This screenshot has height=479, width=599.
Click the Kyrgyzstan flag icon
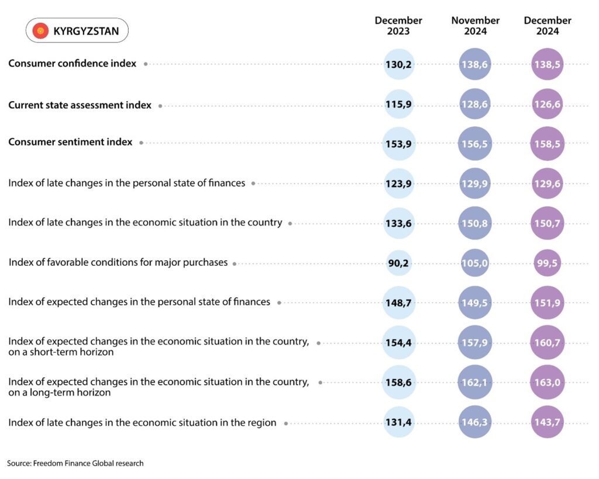pyautogui.click(x=40, y=31)
